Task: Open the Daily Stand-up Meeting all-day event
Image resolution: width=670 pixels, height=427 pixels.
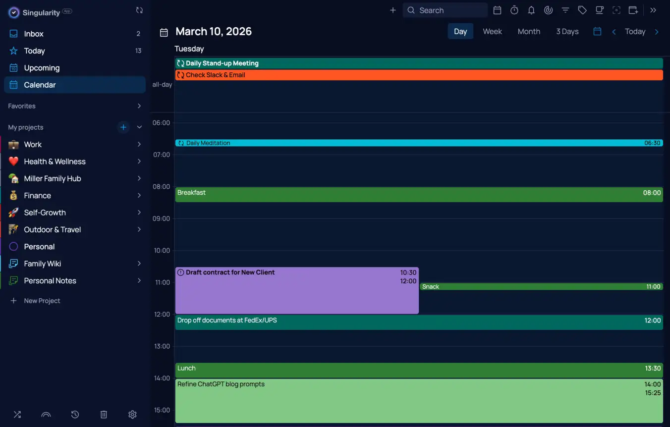Action: coord(419,63)
